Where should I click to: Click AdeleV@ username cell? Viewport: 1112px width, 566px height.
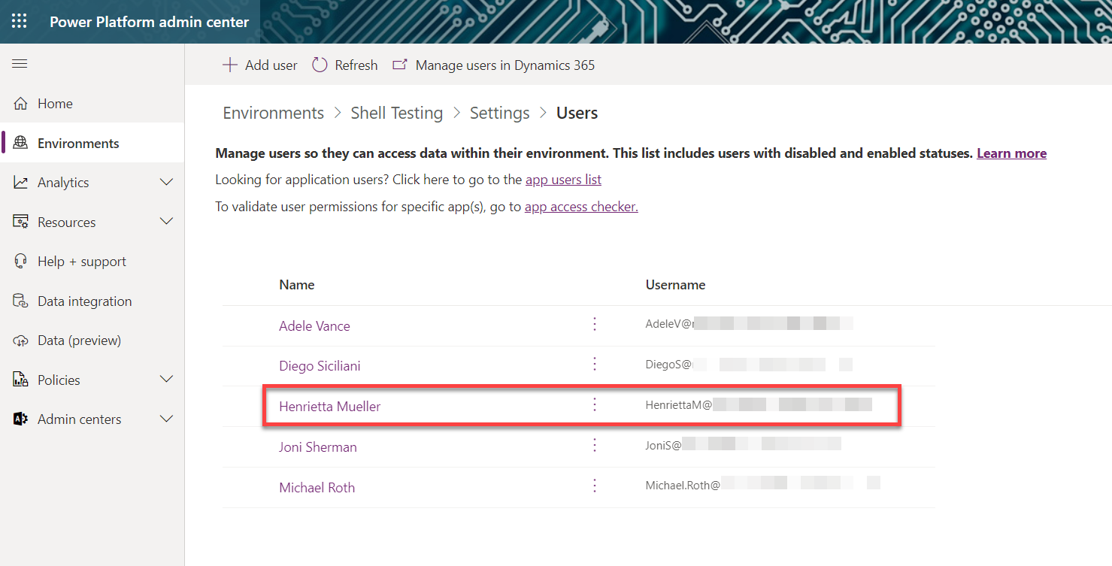click(749, 324)
